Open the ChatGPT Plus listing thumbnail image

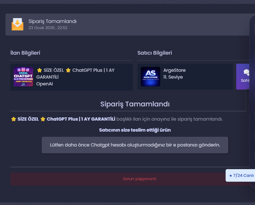[x=23, y=77]
